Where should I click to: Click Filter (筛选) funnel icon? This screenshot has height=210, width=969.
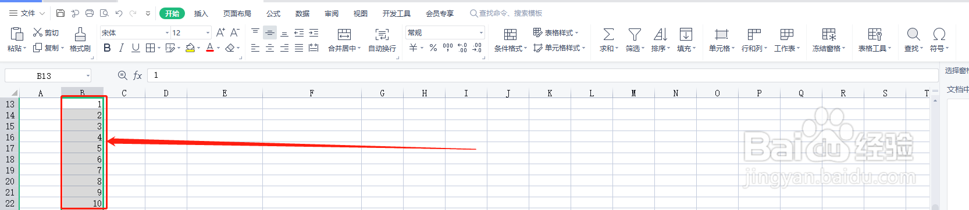[635, 34]
